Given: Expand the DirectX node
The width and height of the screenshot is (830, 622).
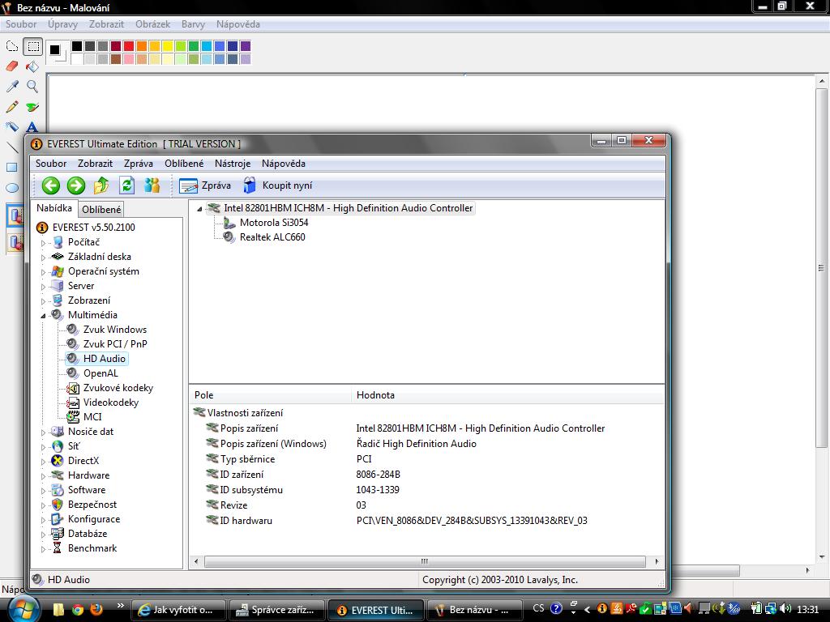Looking at the screenshot, I should (x=44, y=462).
